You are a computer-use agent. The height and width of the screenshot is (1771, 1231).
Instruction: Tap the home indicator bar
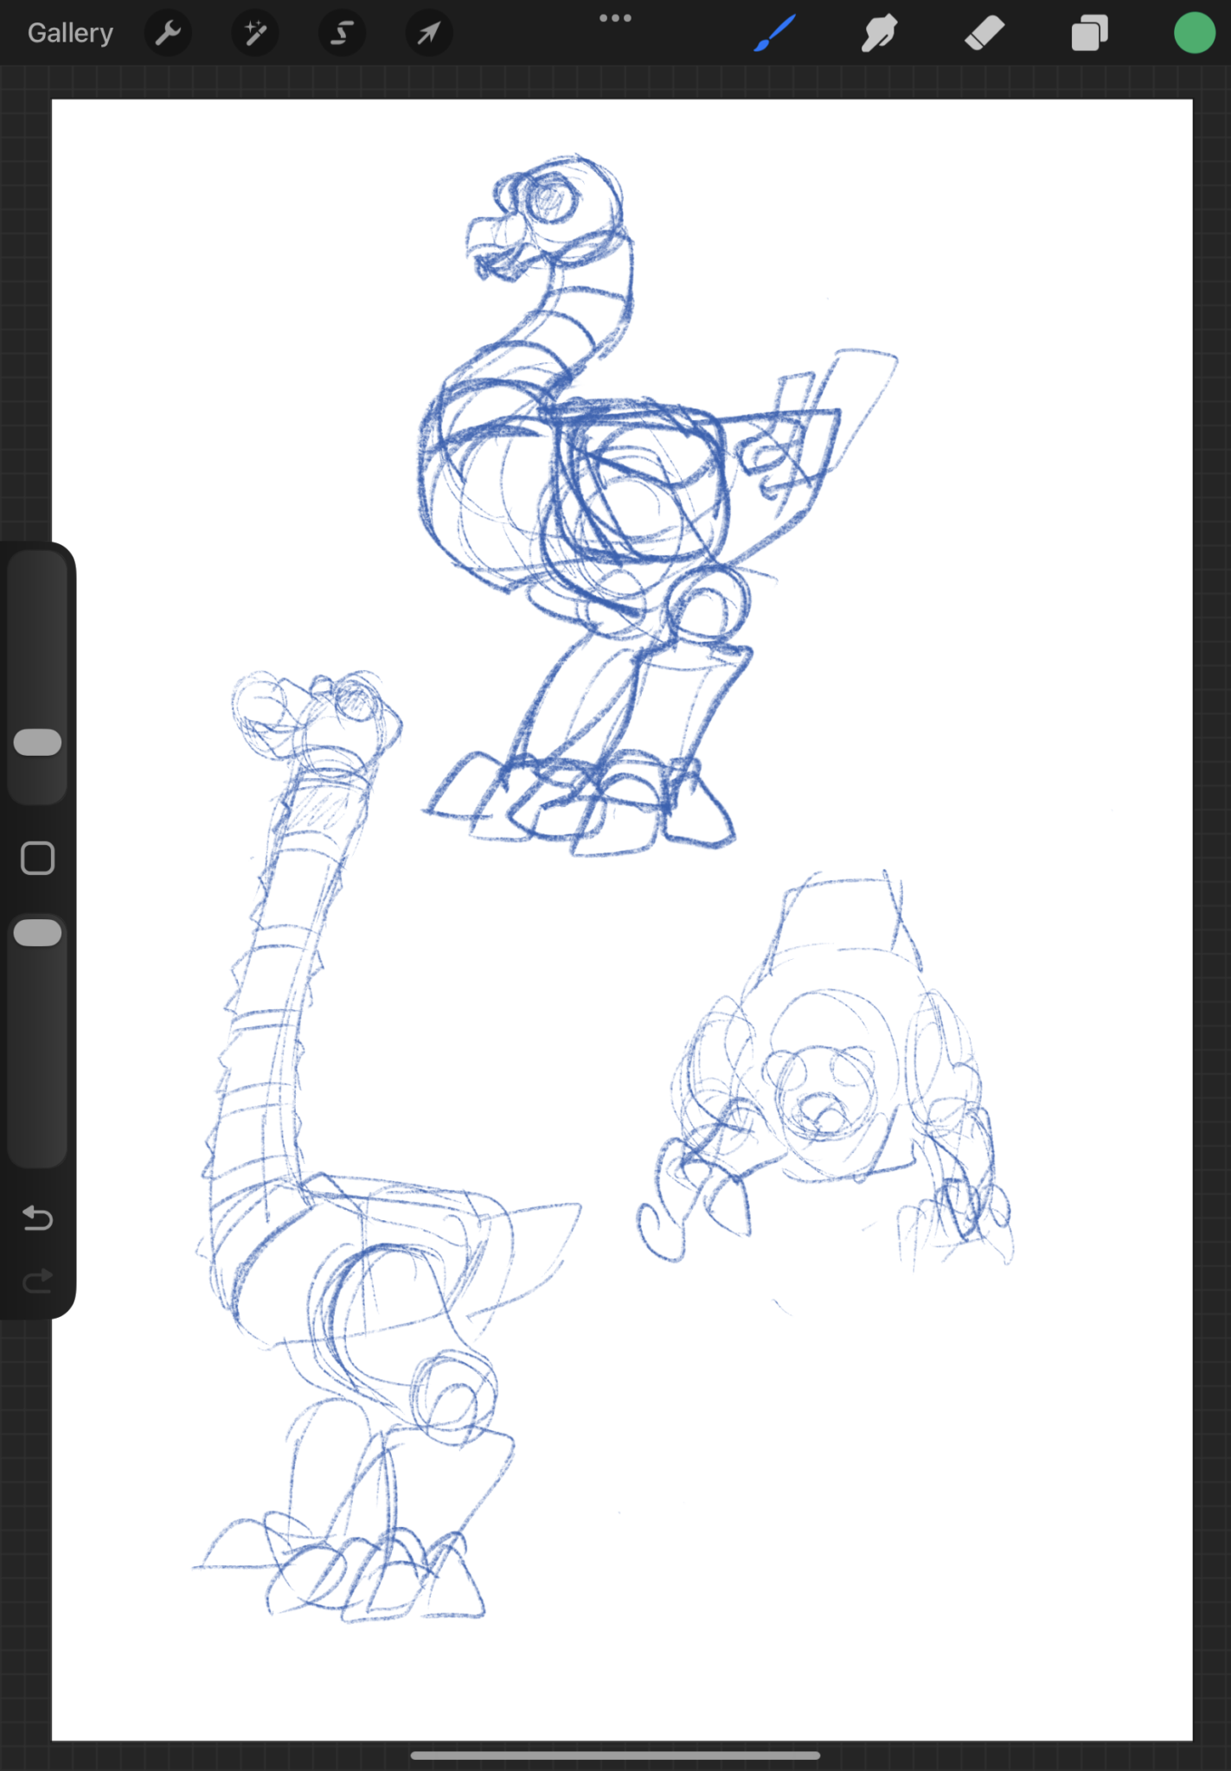point(615,1755)
